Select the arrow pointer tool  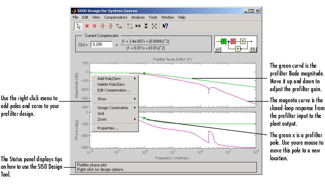pyautogui.click(x=78, y=26)
